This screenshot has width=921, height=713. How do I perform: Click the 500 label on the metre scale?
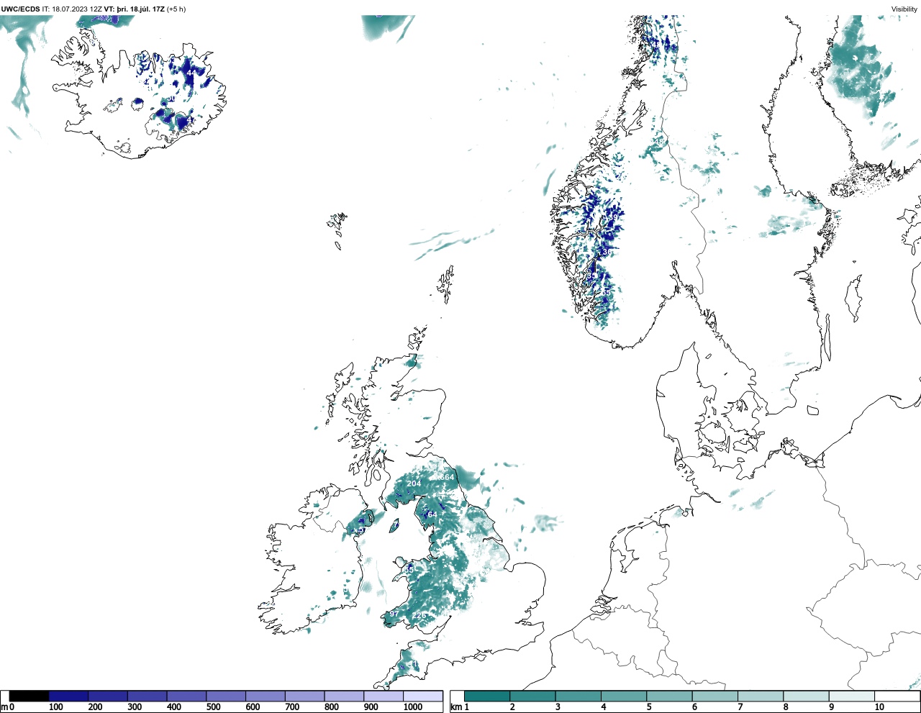213,707
